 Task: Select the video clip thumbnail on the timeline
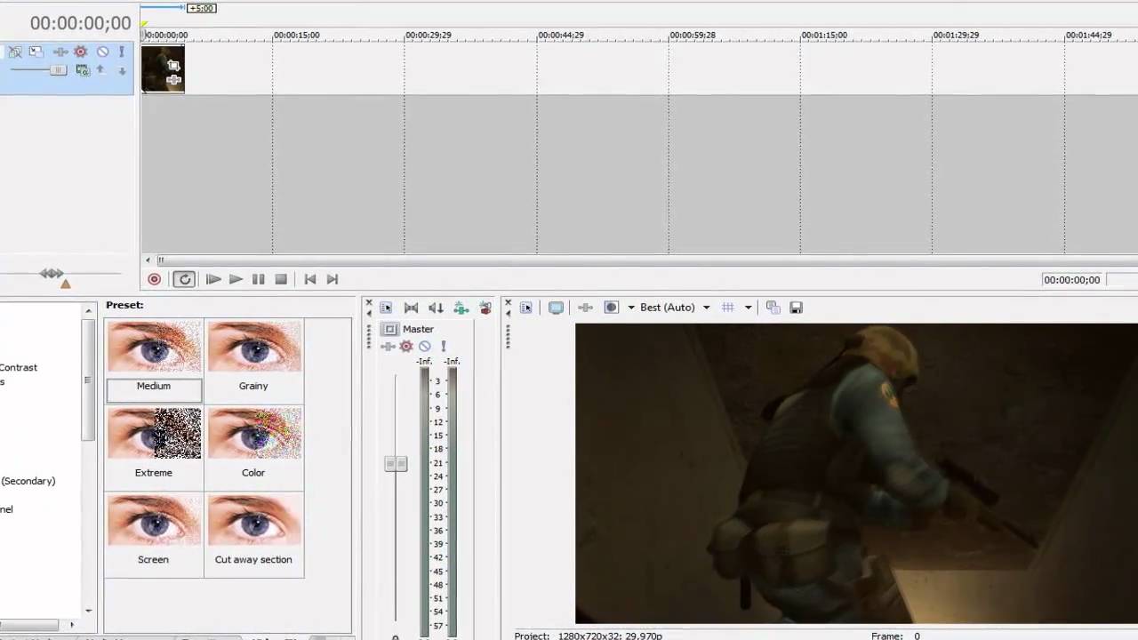pyautogui.click(x=163, y=69)
